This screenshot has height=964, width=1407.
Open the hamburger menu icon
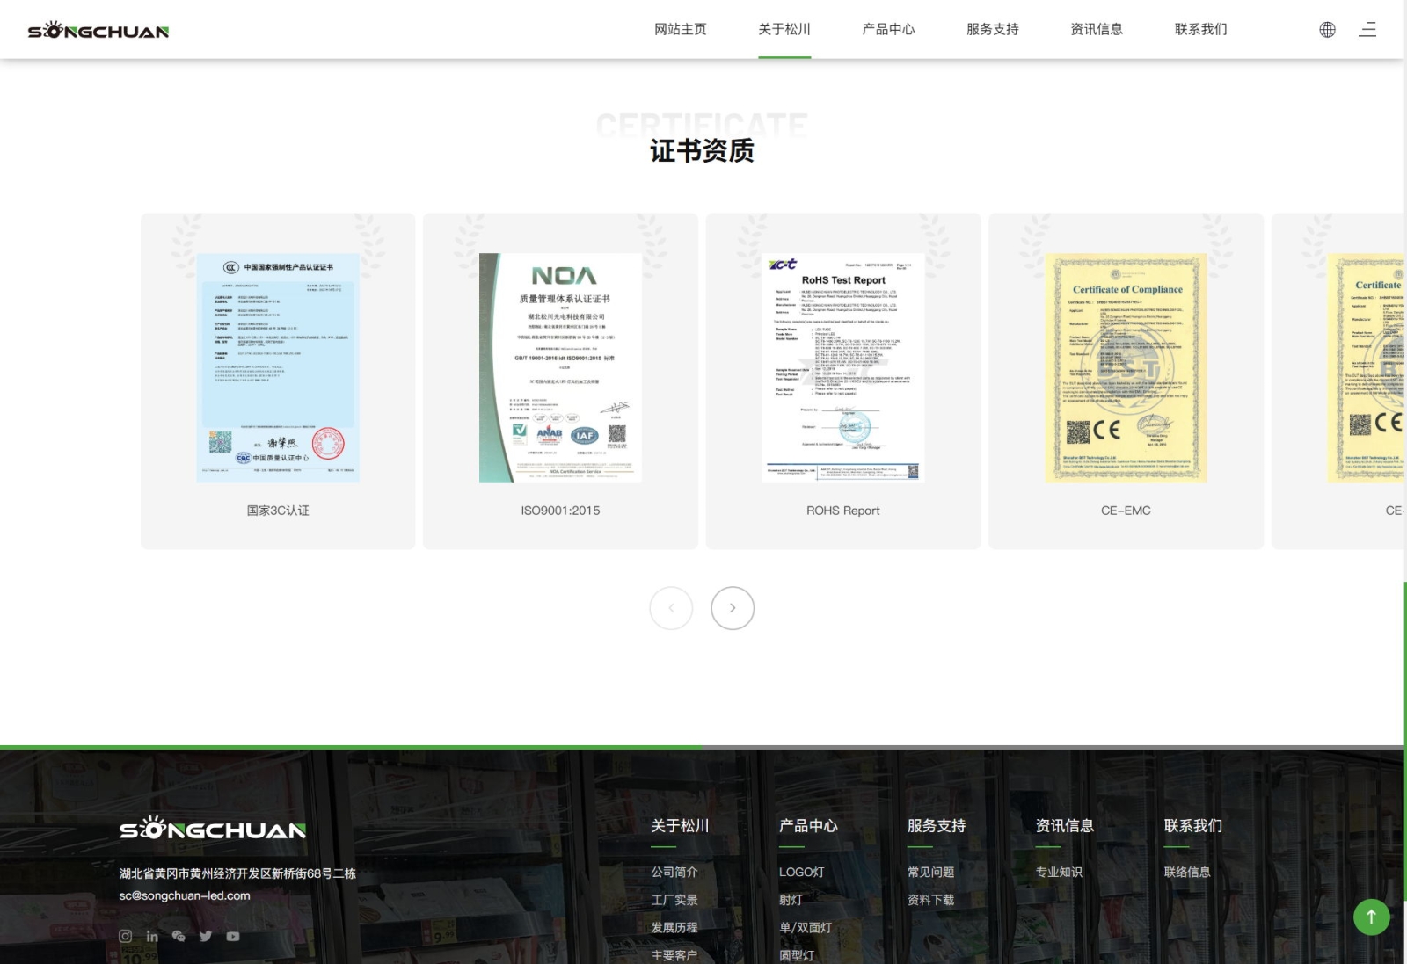click(x=1367, y=30)
